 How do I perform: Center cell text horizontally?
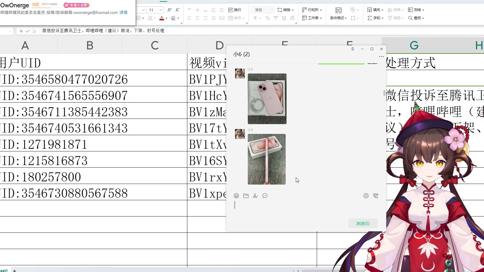click(x=197, y=18)
